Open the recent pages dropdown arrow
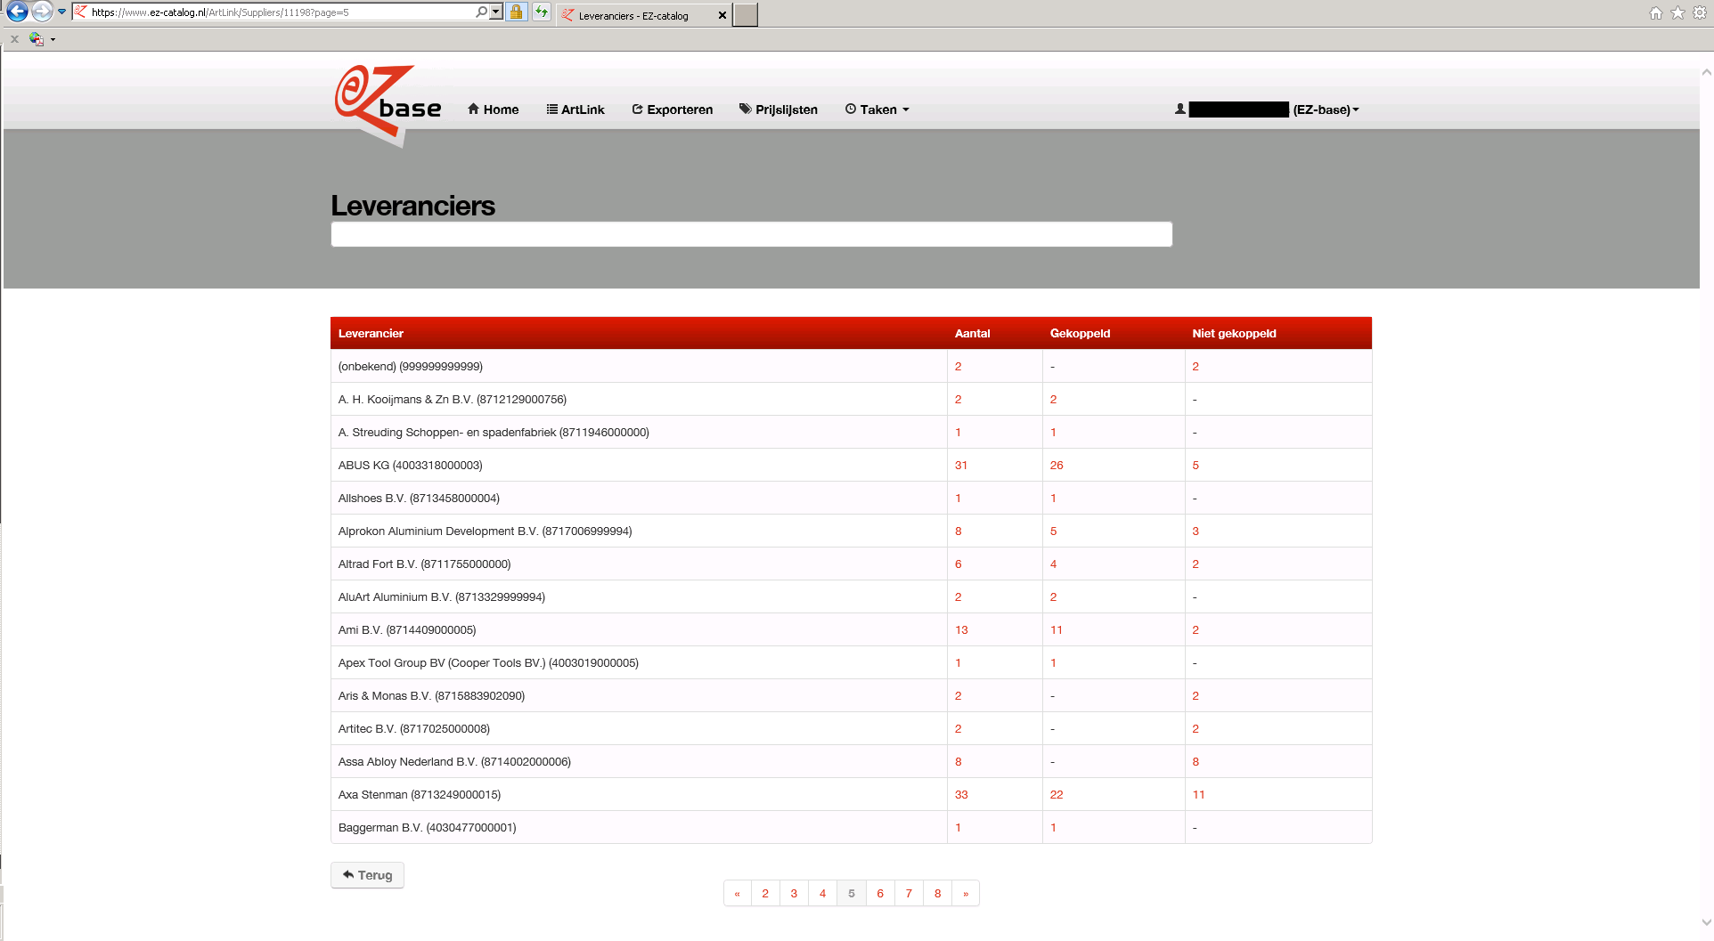This screenshot has width=1714, height=941. [61, 12]
